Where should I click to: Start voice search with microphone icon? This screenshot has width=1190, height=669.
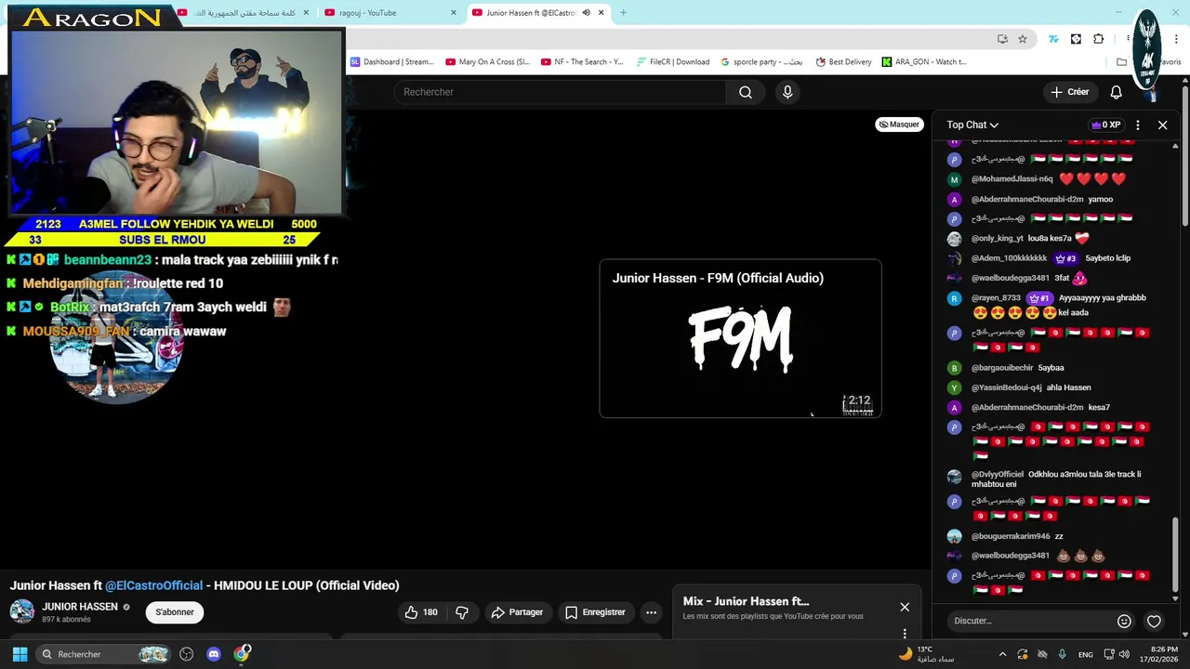(x=787, y=92)
